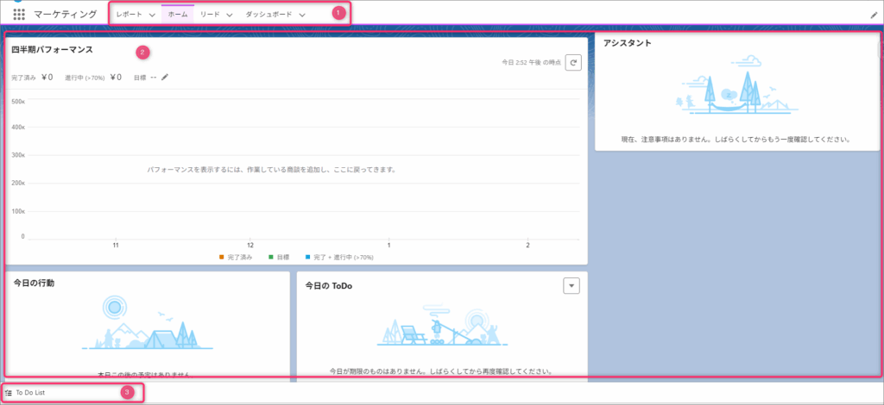The width and height of the screenshot is (884, 405).
Task: Open the 今日の ToDo filter dropdown
Action: 571,285
